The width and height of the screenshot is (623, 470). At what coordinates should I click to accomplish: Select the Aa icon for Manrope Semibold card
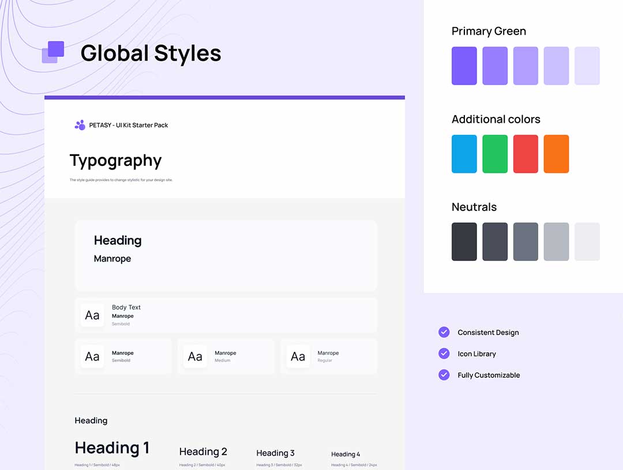coord(92,357)
